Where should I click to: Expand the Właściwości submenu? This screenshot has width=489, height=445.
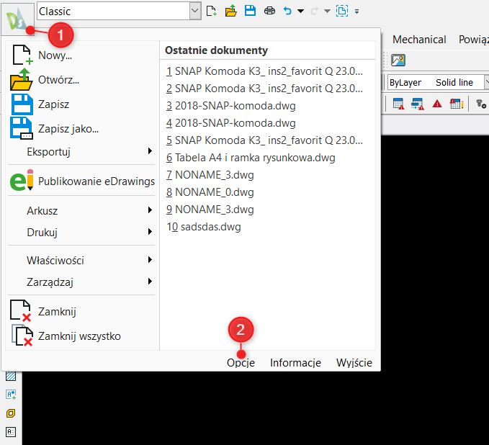point(81,260)
